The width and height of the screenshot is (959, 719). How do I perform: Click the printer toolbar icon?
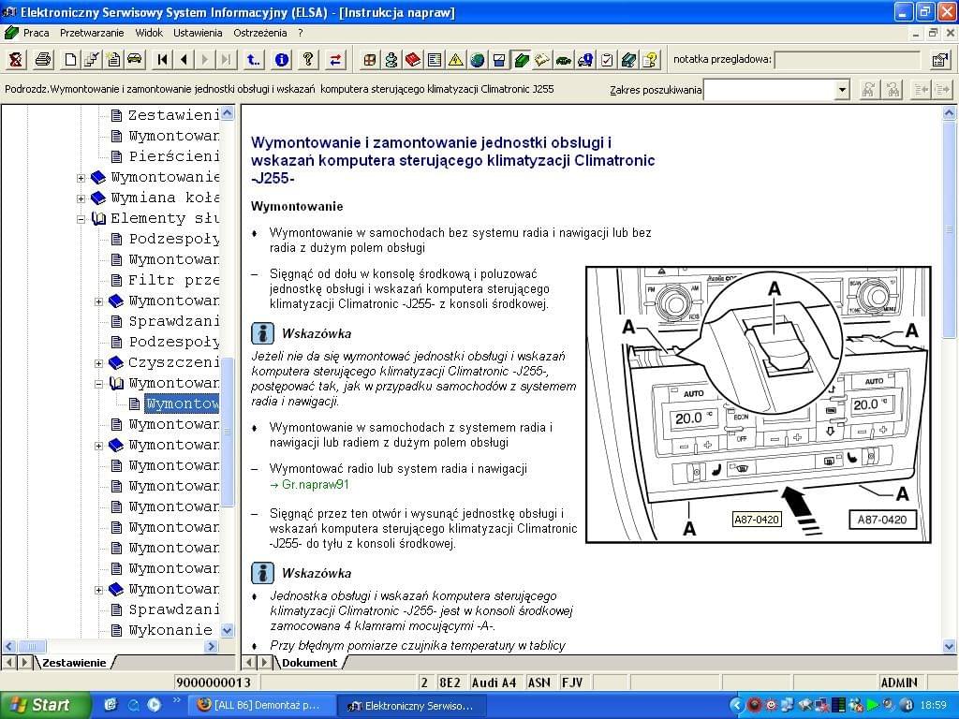43,59
